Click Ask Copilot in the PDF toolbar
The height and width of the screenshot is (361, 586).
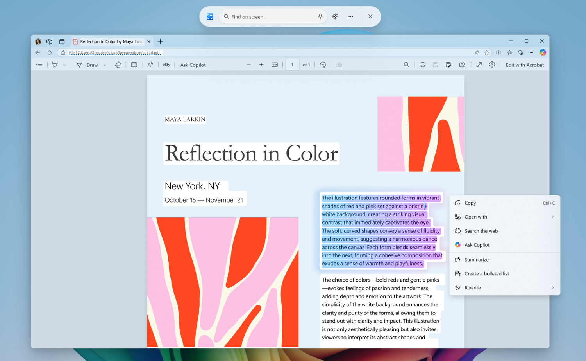(193, 65)
